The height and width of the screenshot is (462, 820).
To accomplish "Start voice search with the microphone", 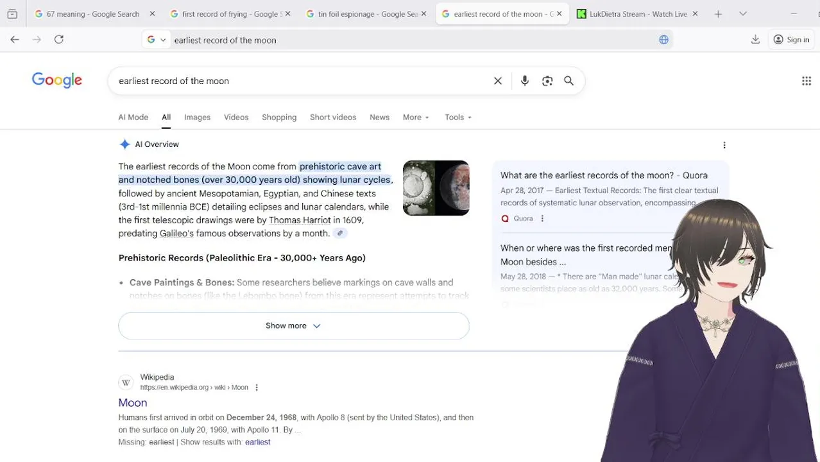I will coord(525,81).
